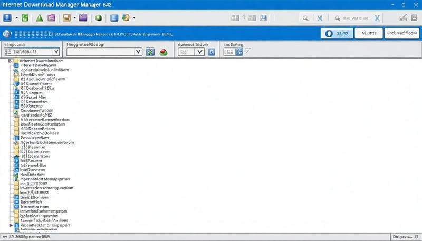422x241 pixels.
Task: Click the red and green ball icon
Action: point(164,52)
